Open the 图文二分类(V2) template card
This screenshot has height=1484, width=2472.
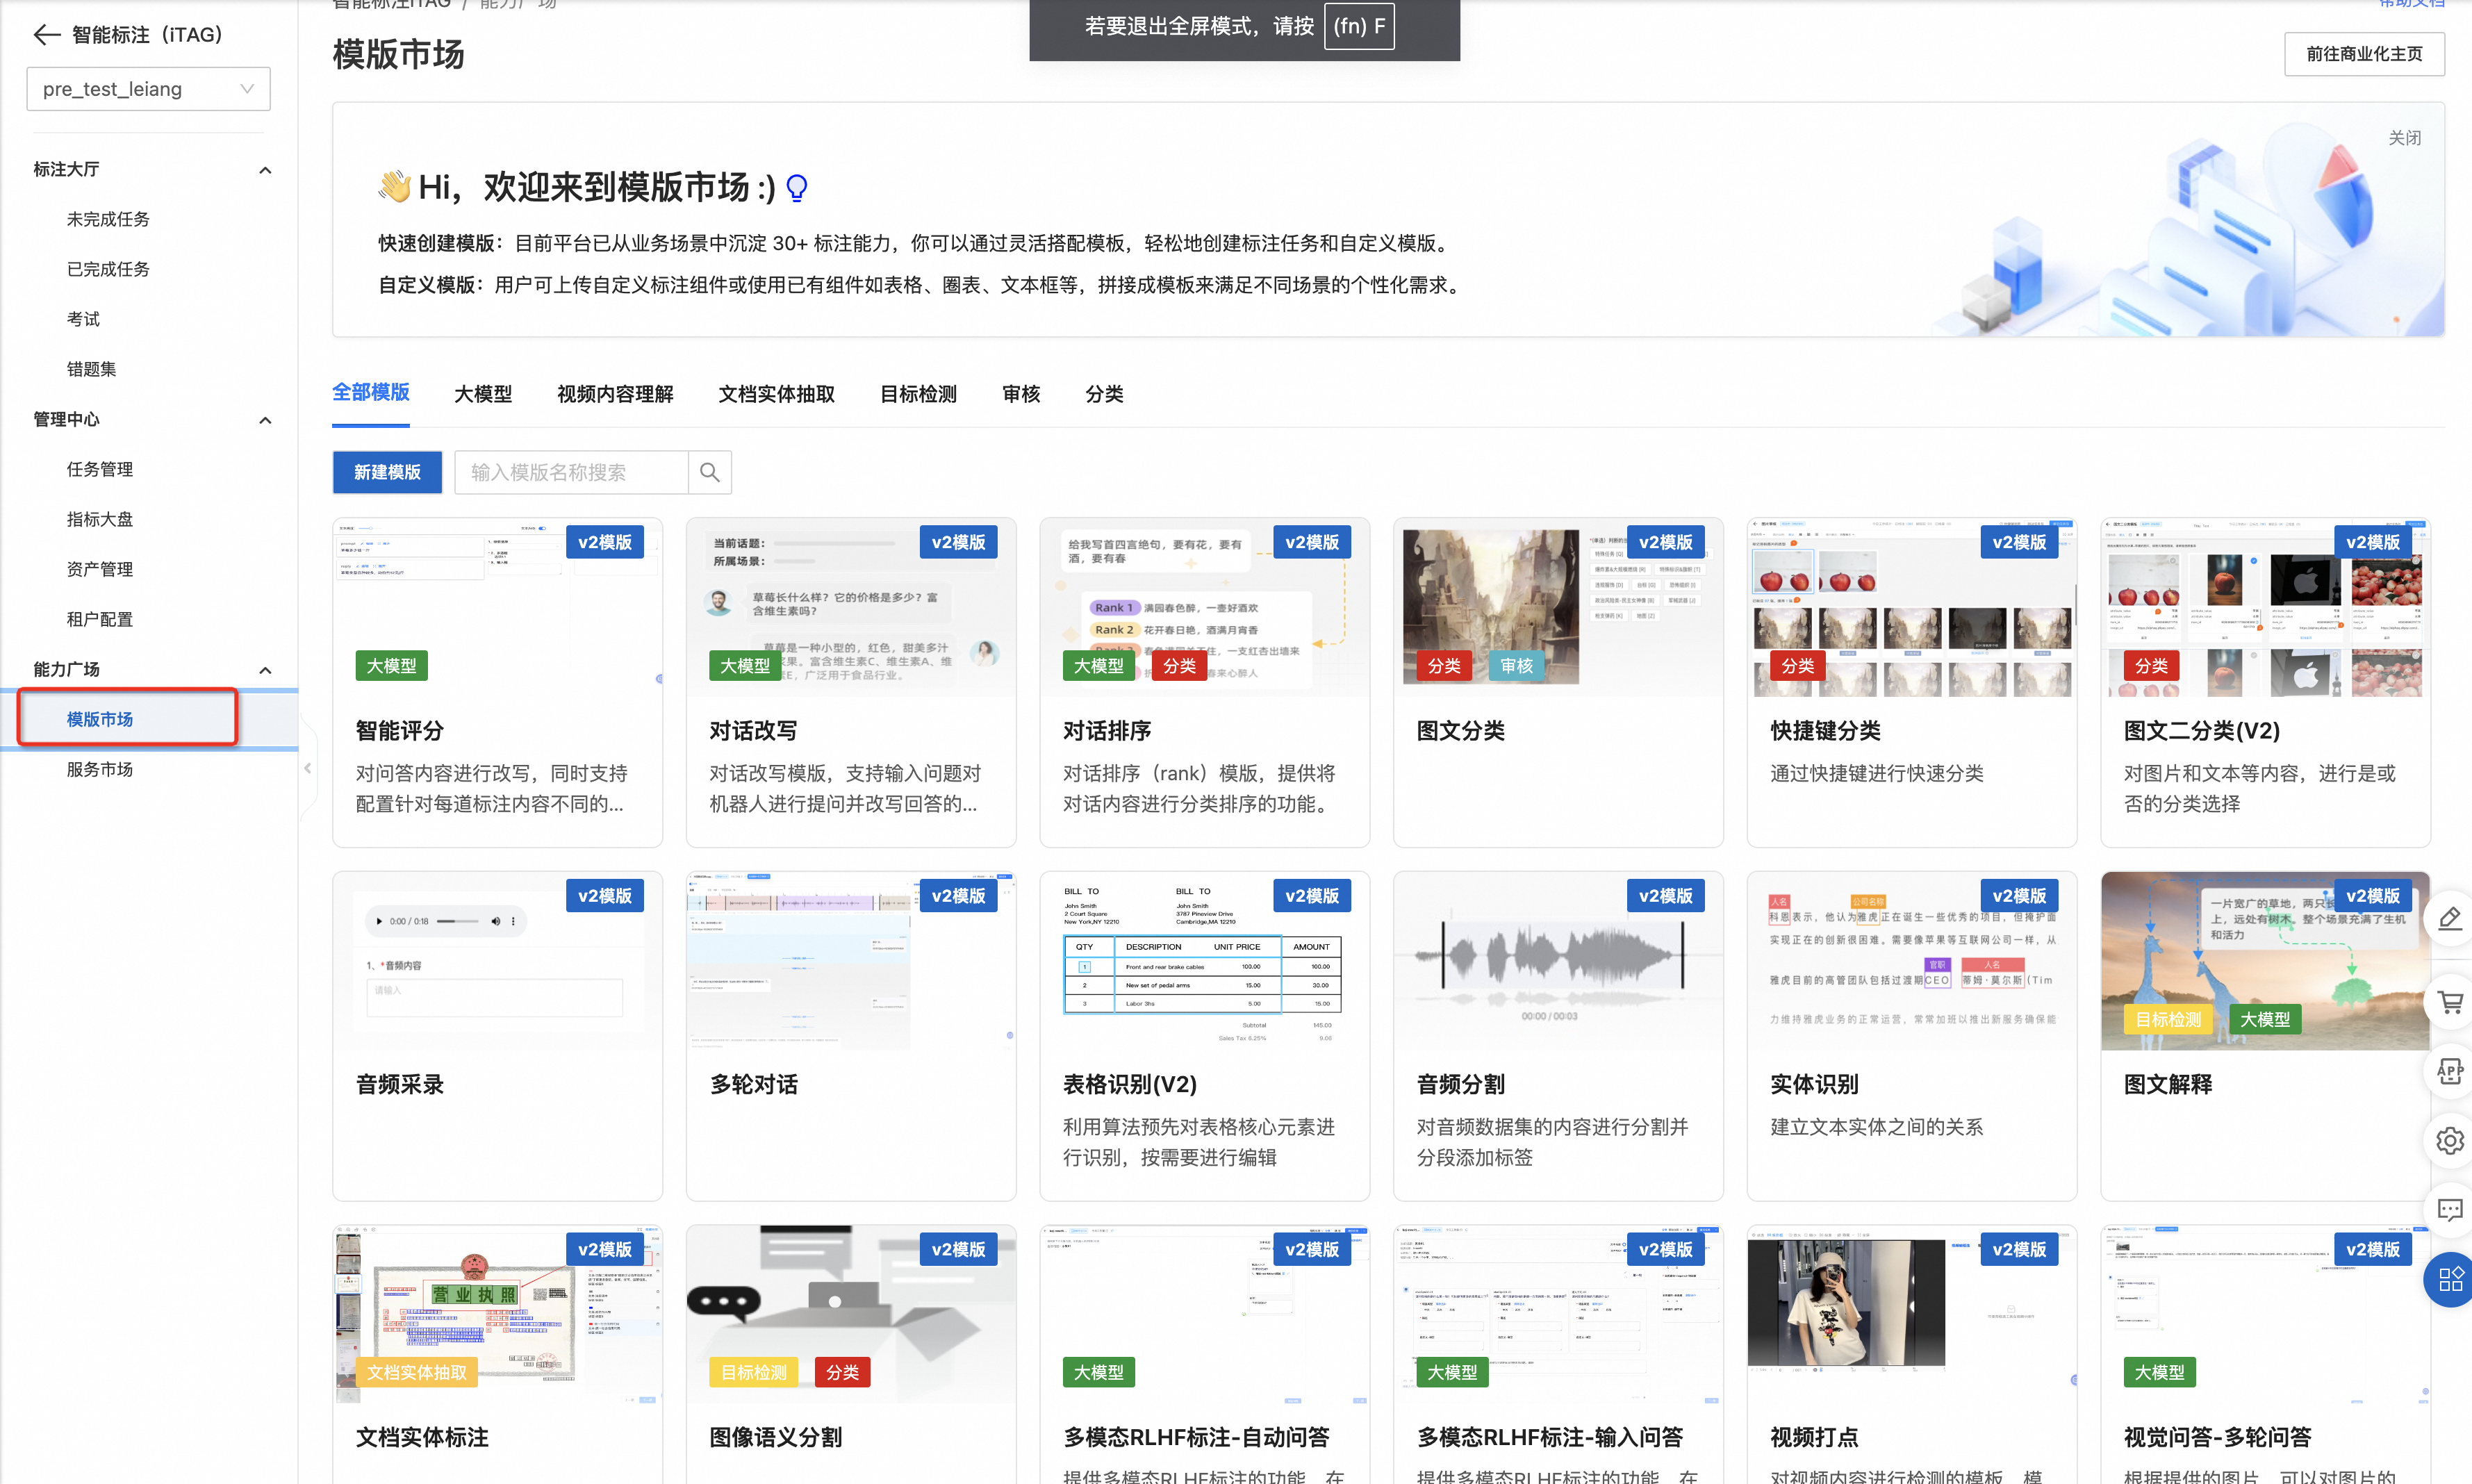point(2265,682)
